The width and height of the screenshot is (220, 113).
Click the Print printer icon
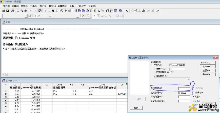coord(13,11)
